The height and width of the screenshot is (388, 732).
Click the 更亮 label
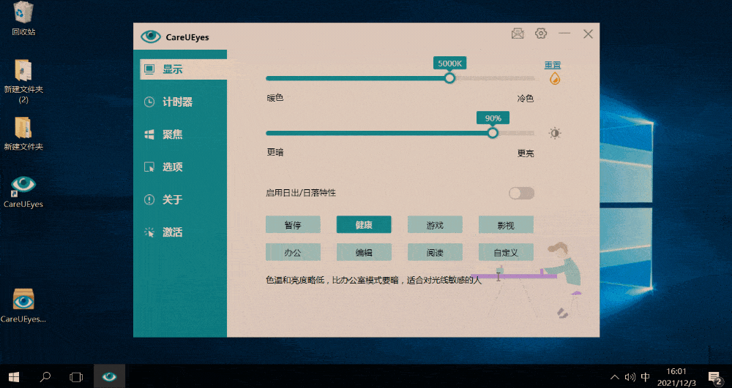pyautogui.click(x=525, y=153)
